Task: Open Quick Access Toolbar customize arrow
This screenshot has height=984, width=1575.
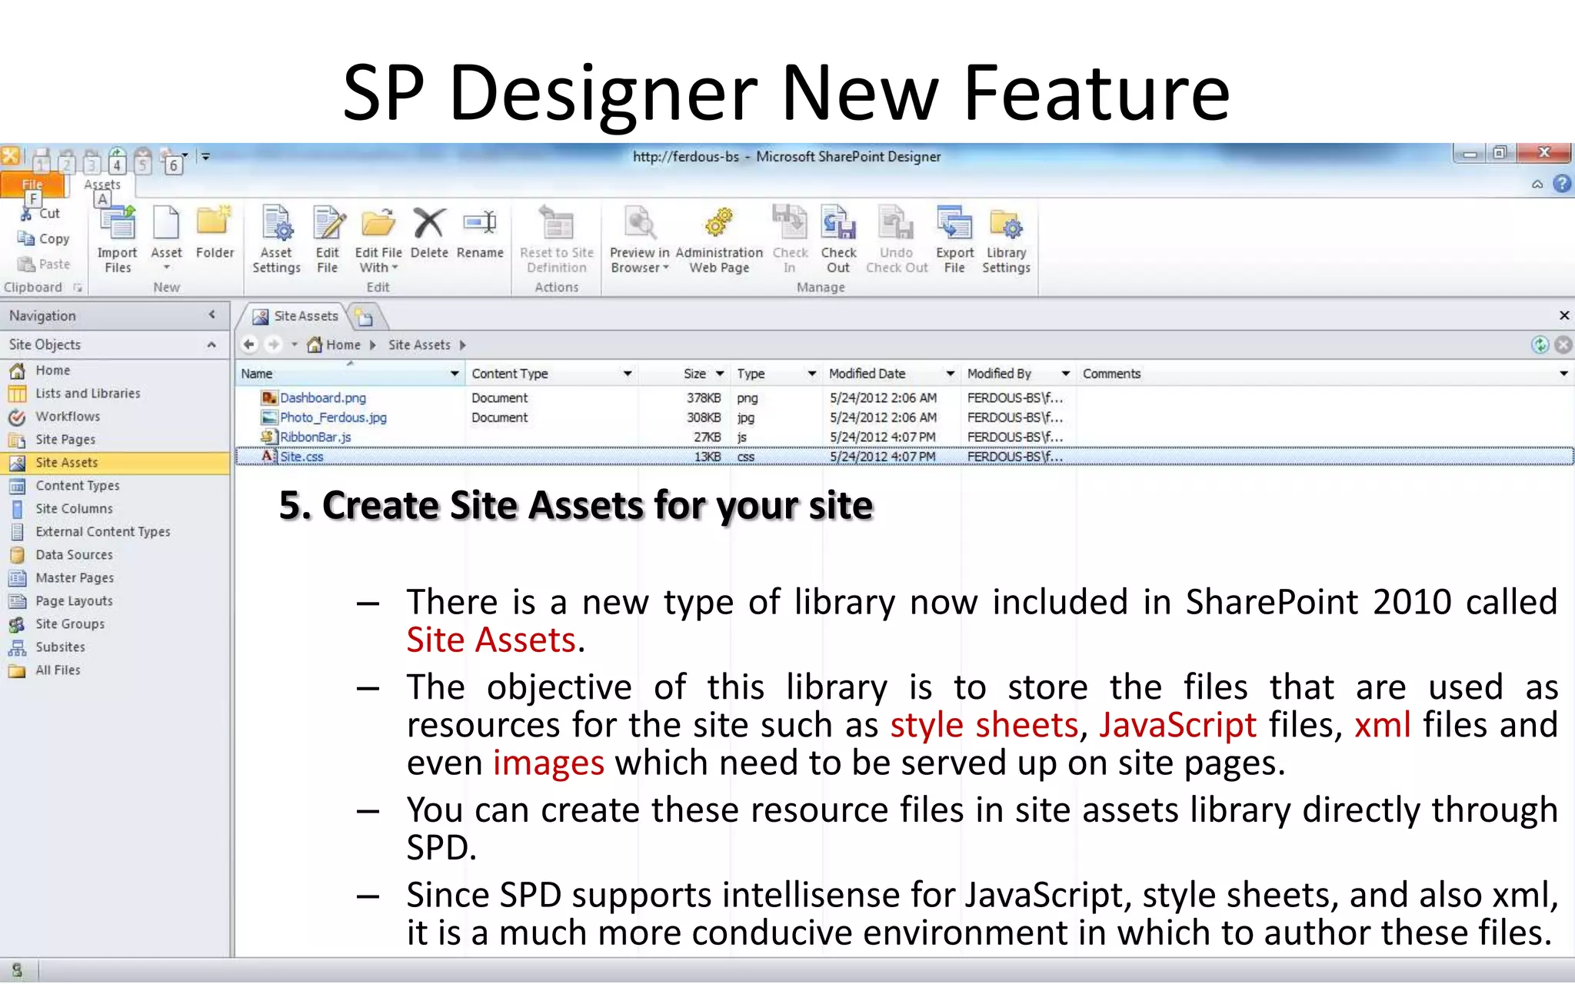Action: [x=205, y=157]
